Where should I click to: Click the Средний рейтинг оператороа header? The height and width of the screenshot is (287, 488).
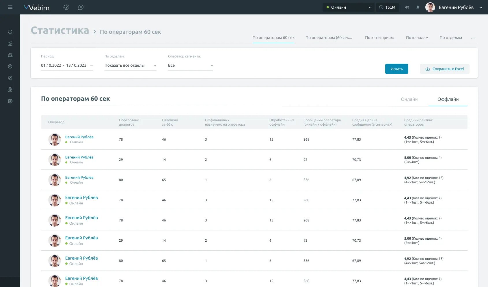coord(418,122)
